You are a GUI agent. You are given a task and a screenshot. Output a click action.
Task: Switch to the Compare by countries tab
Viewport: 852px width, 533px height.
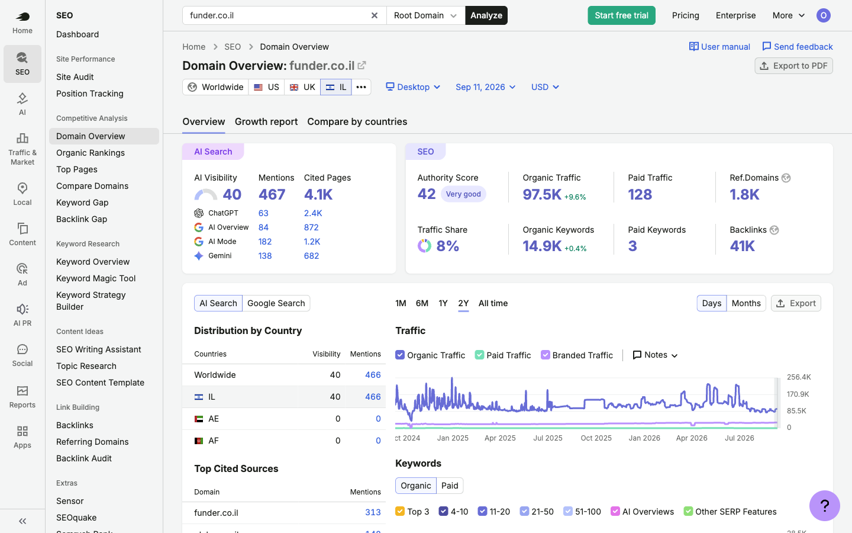point(357,121)
